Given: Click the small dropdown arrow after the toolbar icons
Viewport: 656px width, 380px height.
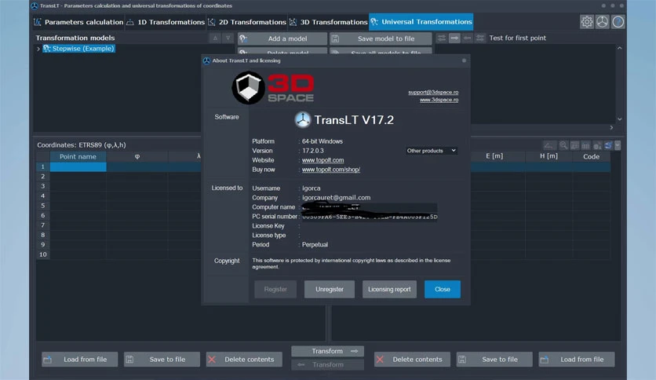Looking at the screenshot, I should click(618, 145).
